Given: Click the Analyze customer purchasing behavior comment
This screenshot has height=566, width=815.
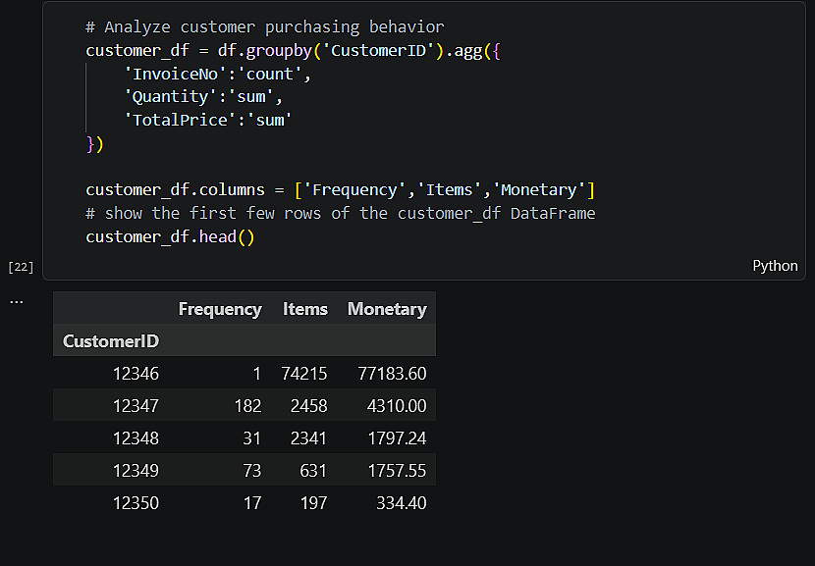Looking at the screenshot, I should coord(265,27).
